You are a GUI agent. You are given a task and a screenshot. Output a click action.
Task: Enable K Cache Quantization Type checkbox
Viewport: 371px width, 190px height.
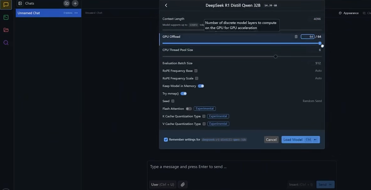point(204,116)
